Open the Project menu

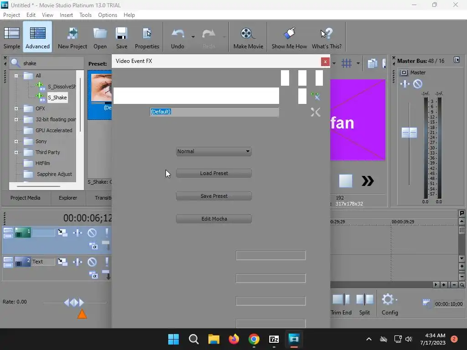[x=11, y=15]
